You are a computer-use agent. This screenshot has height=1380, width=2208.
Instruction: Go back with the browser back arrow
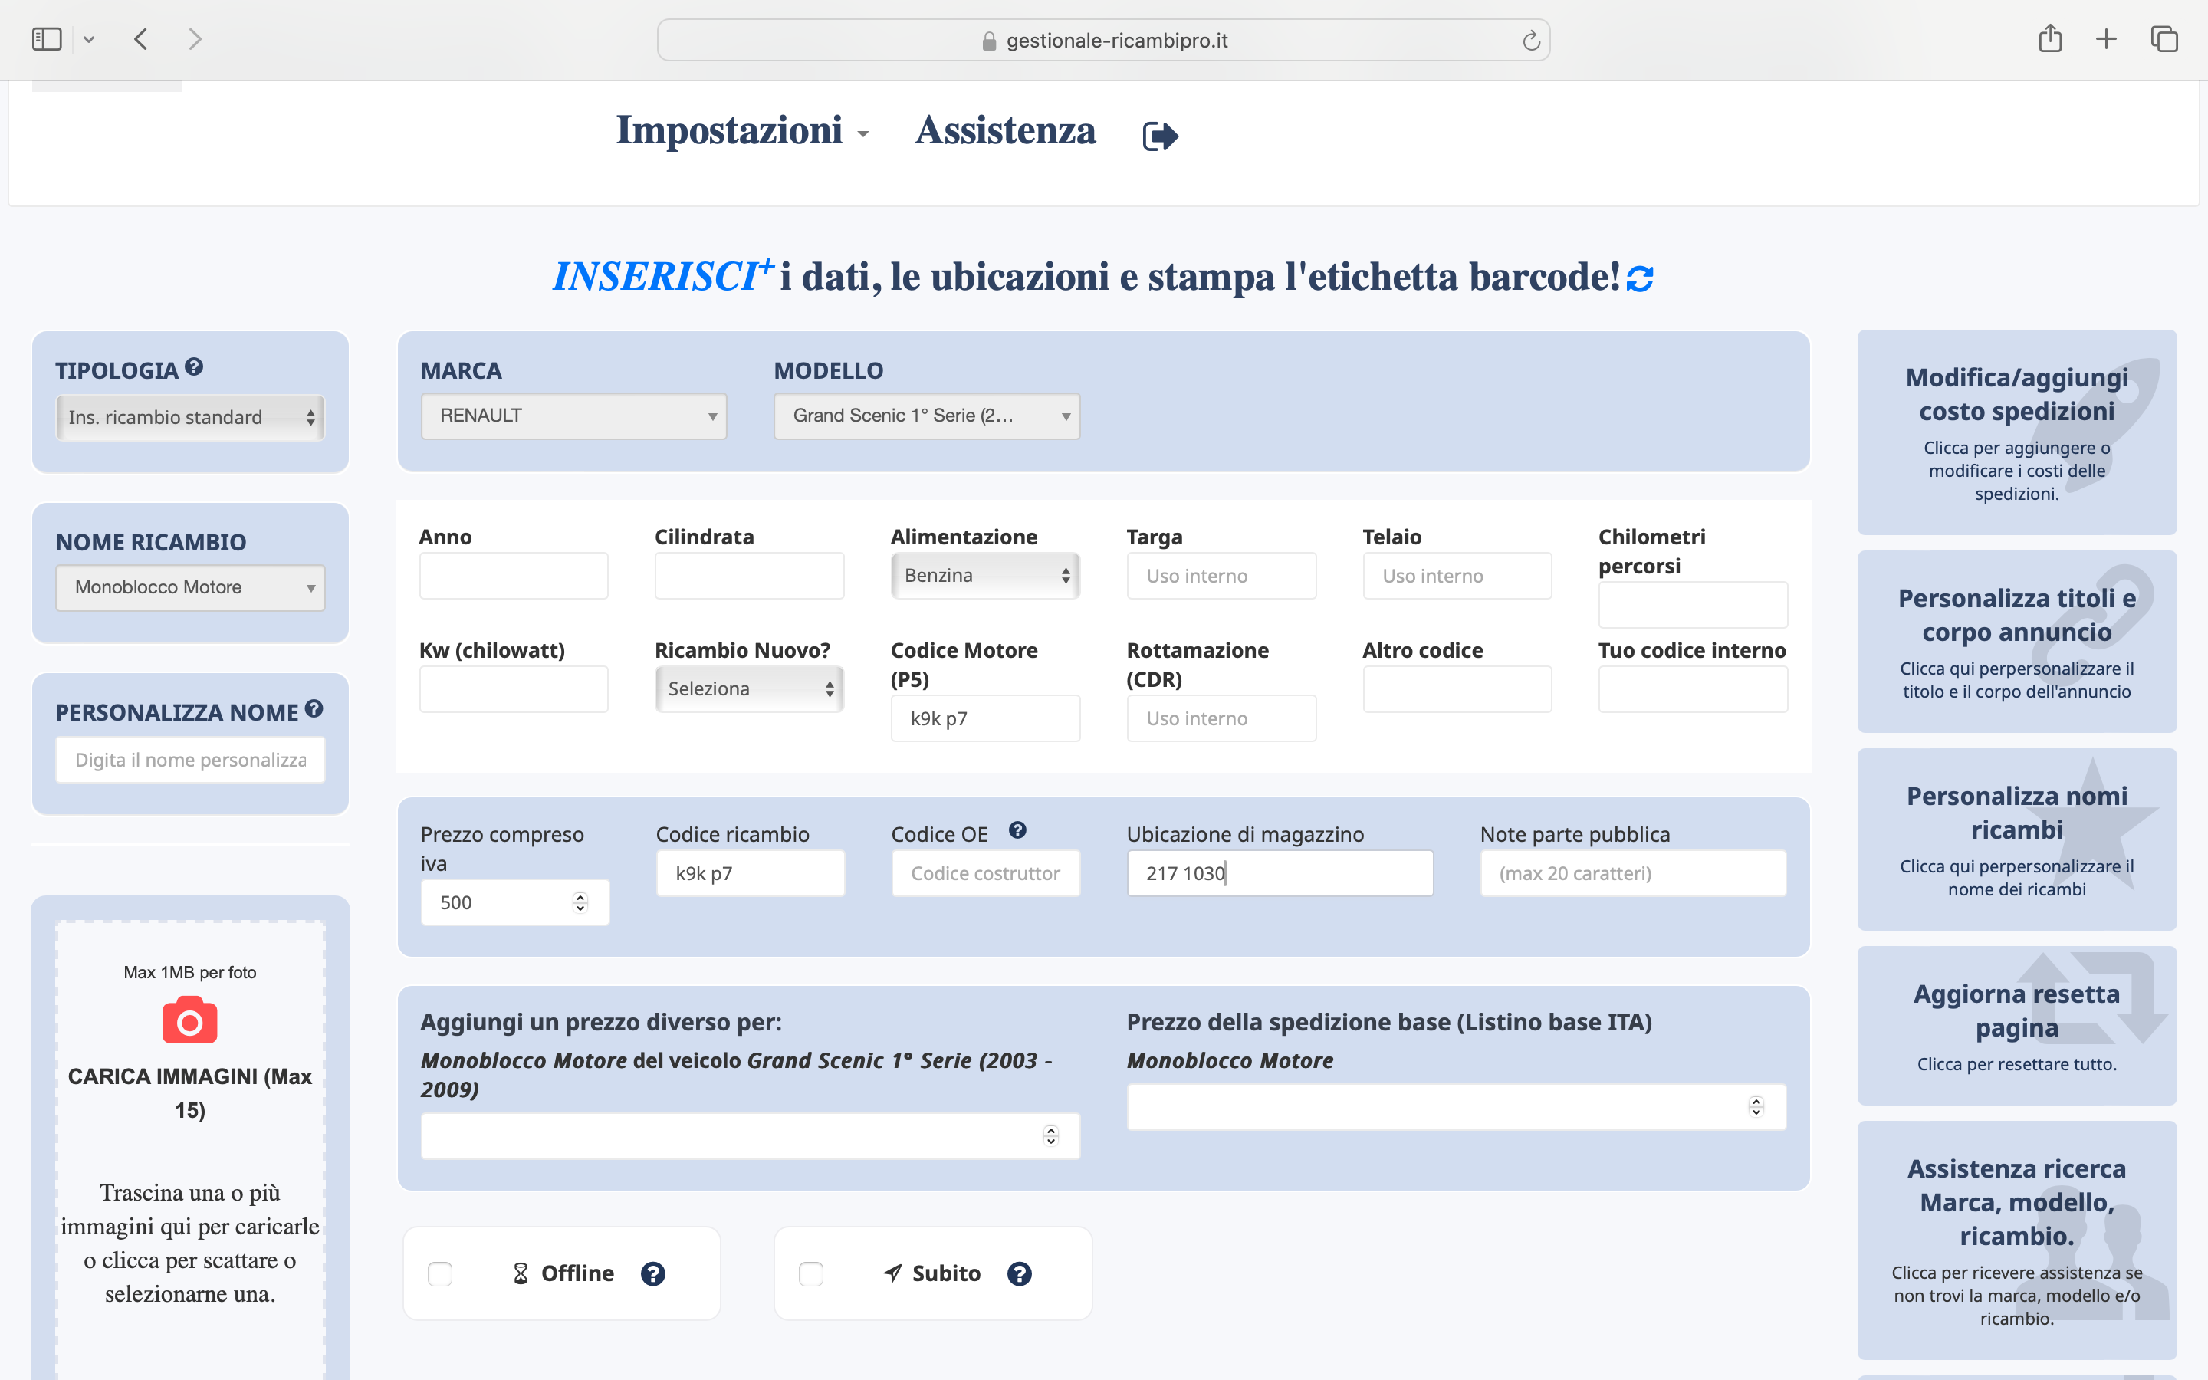pos(140,39)
